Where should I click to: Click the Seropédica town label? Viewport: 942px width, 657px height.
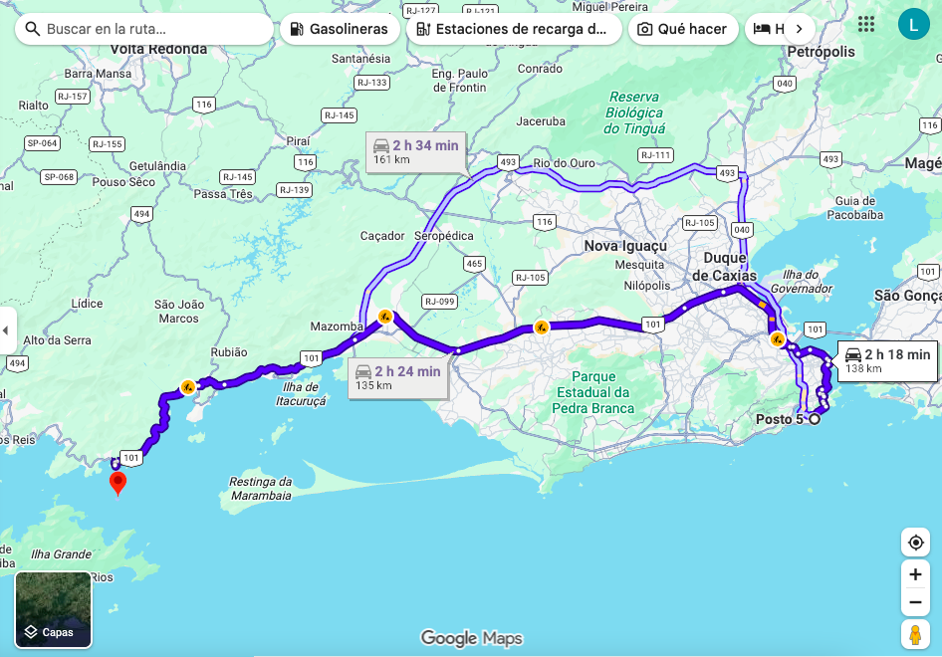443,235
